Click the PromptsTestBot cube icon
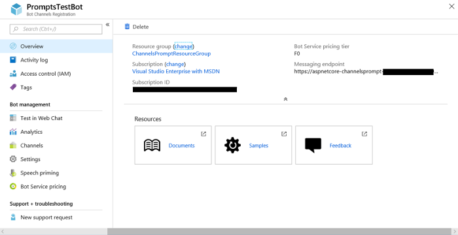The width and height of the screenshot is (458, 235). pyautogui.click(x=16, y=9)
